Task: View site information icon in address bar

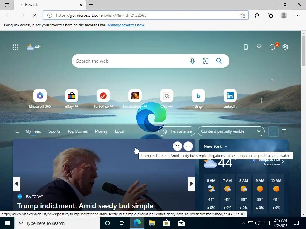Action: (x=50, y=15)
